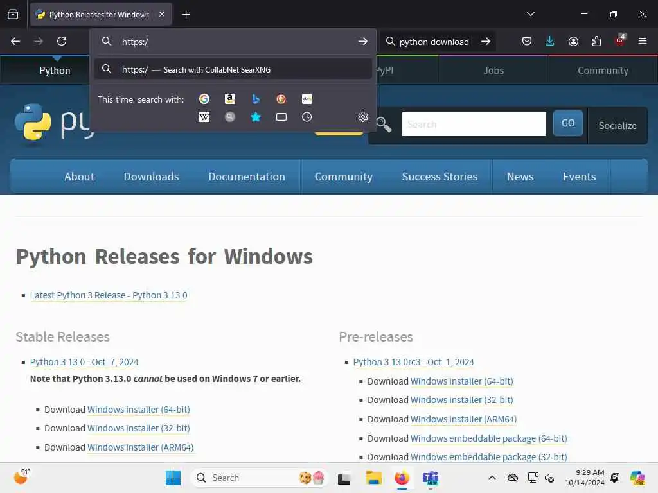Image resolution: width=658 pixels, height=493 pixels.
Task: Open the News navigation menu
Action: click(520, 177)
